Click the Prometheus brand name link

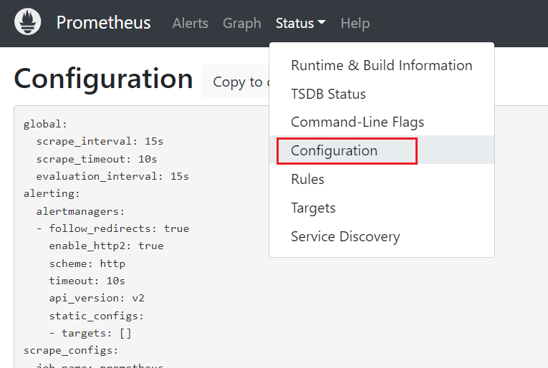coord(103,23)
